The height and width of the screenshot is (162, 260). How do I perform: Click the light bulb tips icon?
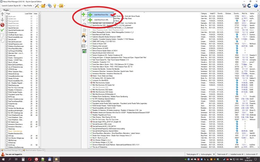click(x=55, y=6)
